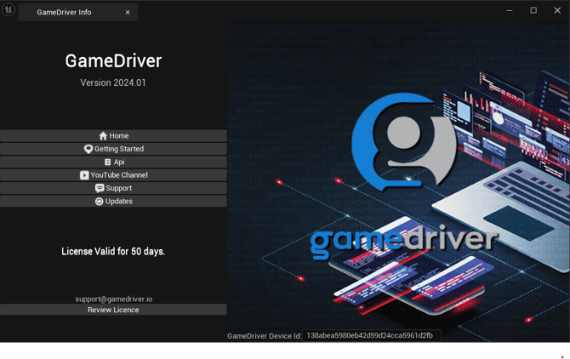The image size is (570, 359).
Task: Click the GameDriver Device Id field
Action: coord(371,336)
